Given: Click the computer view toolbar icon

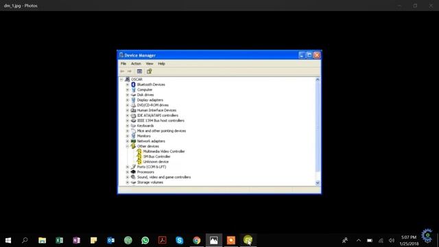Looking at the screenshot, I should (x=139, y=71).
